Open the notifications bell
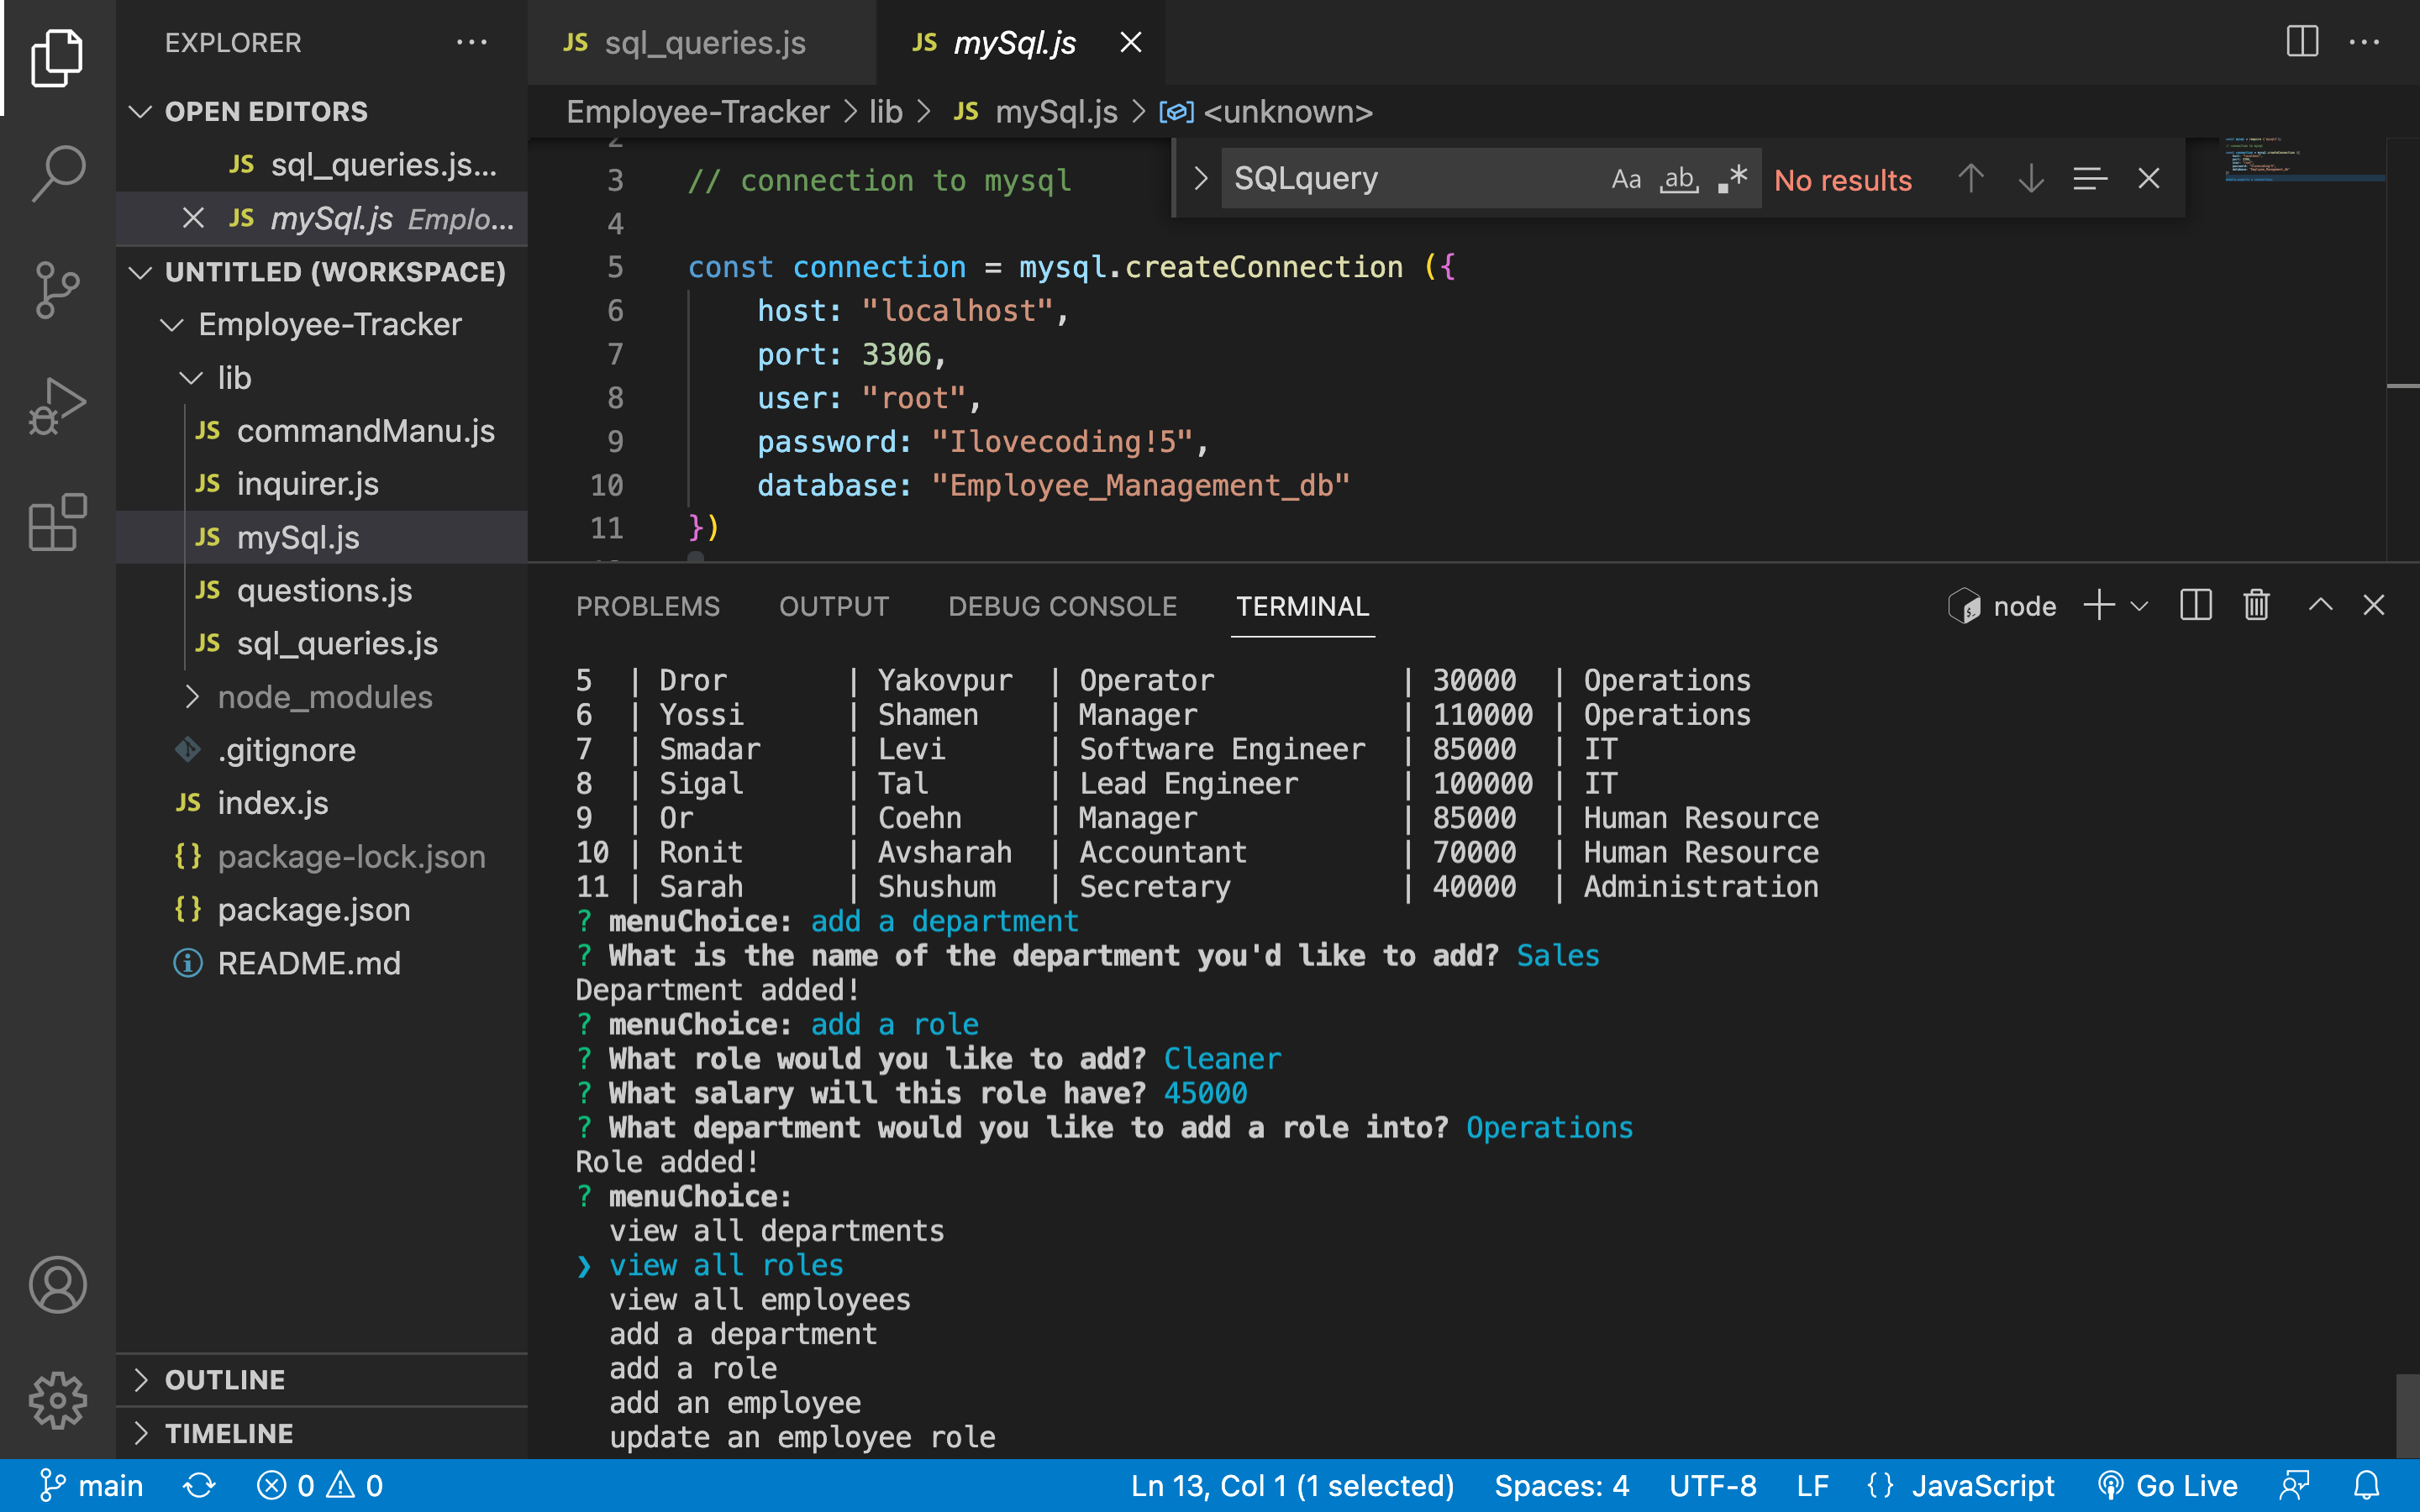Image resolution: width=2420 pixels, height=1512 pixels. (2368, 1485)
